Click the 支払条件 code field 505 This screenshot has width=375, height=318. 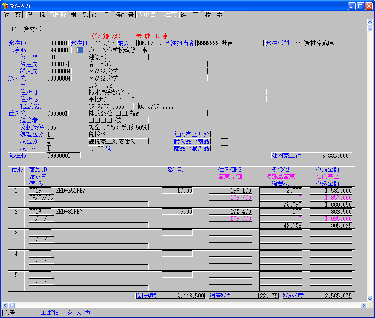pyautogui.click(x=52, y=127)
